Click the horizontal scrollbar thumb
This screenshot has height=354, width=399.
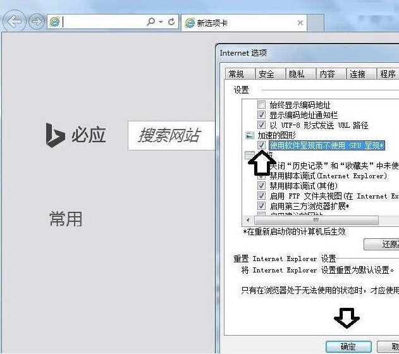click(x=316, y=220)
